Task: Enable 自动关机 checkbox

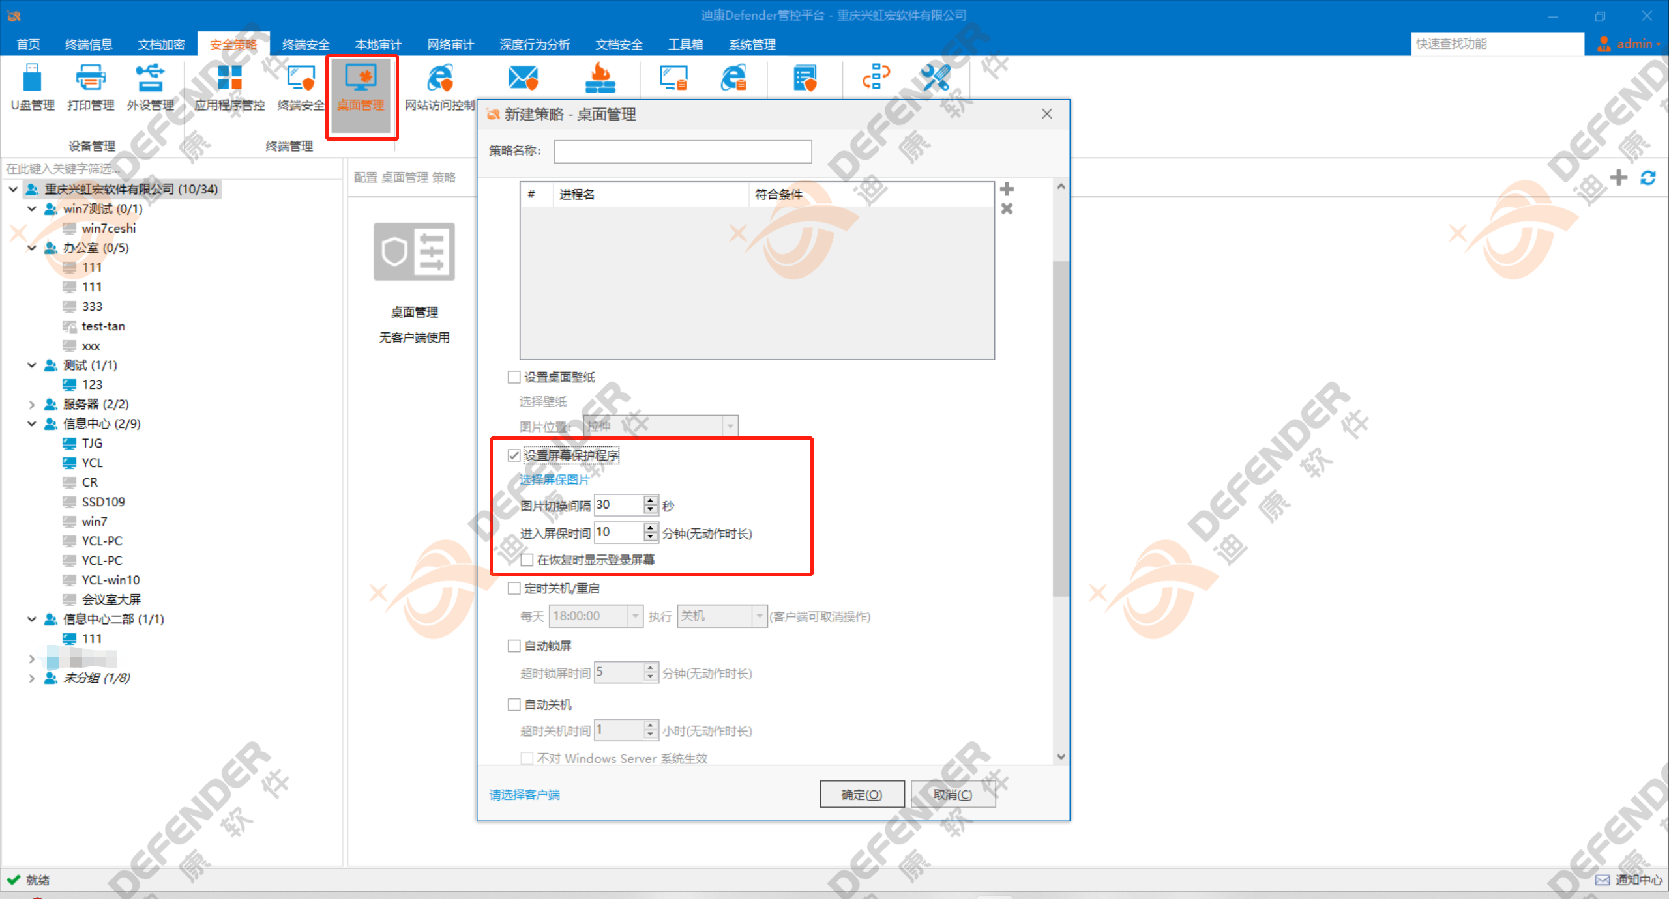Action: (514, 705)
